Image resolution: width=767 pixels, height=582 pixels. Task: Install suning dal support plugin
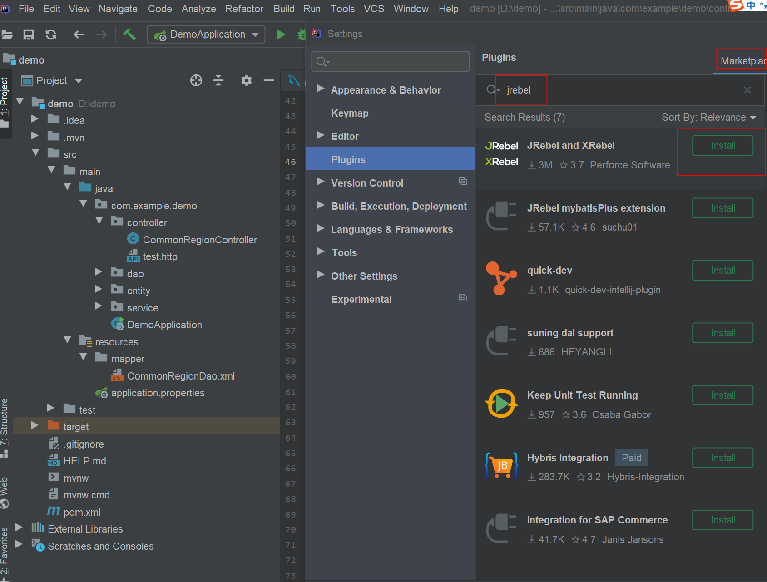722,333
